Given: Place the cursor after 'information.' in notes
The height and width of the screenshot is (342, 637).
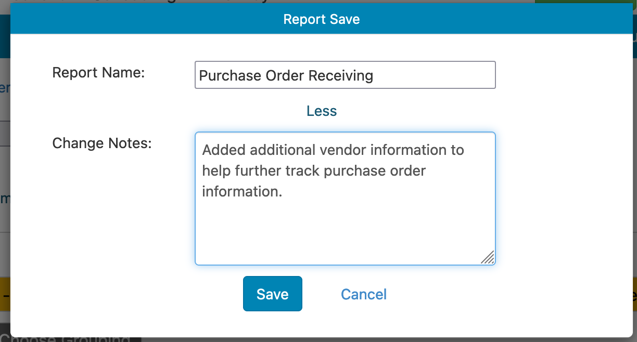Looking at the screenshot, I should tap(283, 192).
